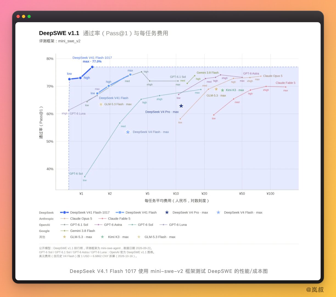Select the GLM-5.3 Flash star inside the plot
Screen dimensions: 336x297
click(101, 104)
